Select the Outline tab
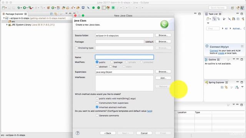246x138 pixels. tap(212, 60)
